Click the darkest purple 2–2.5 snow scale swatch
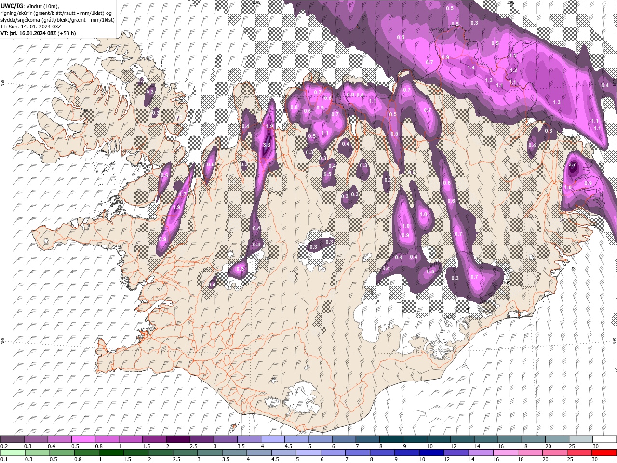 [x=177, y=439]
